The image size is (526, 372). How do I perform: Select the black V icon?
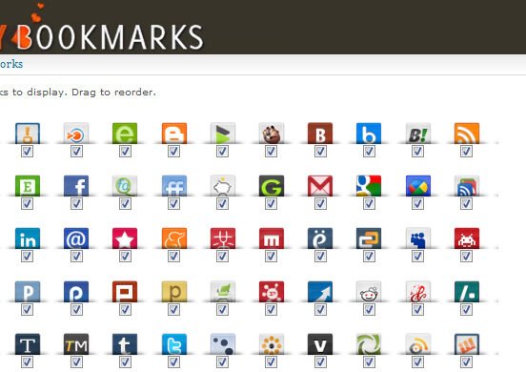[x=320, y=344]
